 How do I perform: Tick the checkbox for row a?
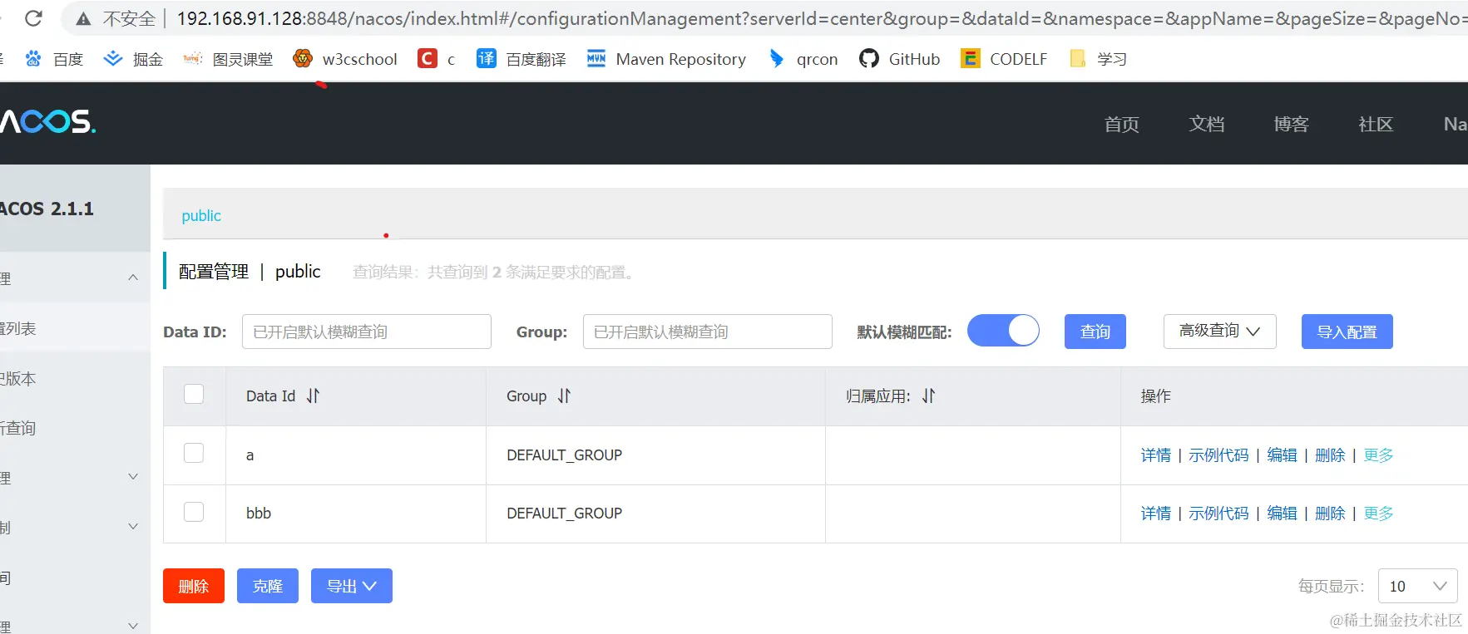[194, 453]
